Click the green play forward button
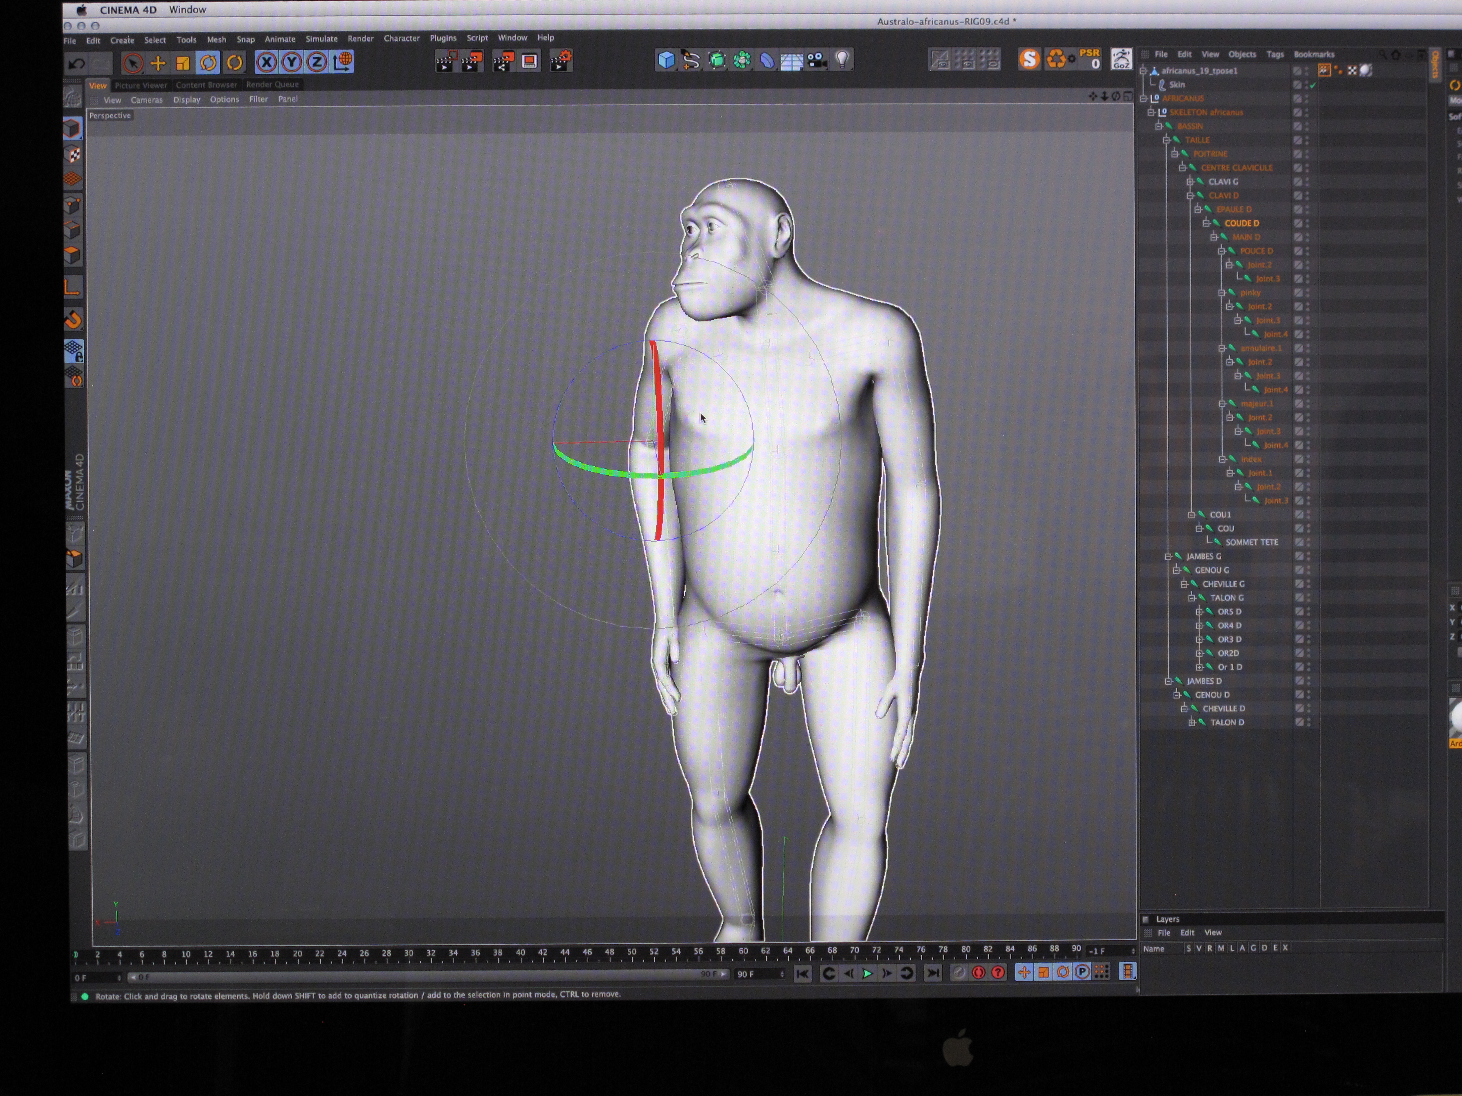 coord(867,973)
